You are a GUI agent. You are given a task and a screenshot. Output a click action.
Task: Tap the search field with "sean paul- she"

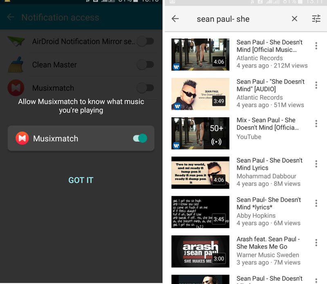[x=237, y=19]
